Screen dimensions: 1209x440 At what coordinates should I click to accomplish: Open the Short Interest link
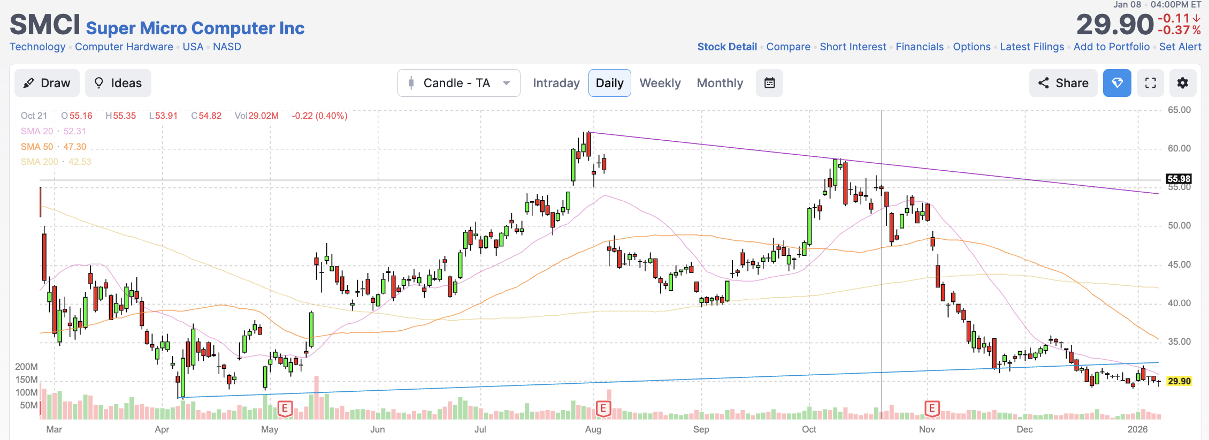click(853, 47)
